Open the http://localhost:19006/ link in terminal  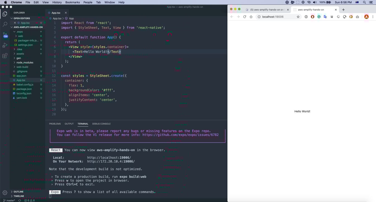pyautogui.click(x=109, y=158)
